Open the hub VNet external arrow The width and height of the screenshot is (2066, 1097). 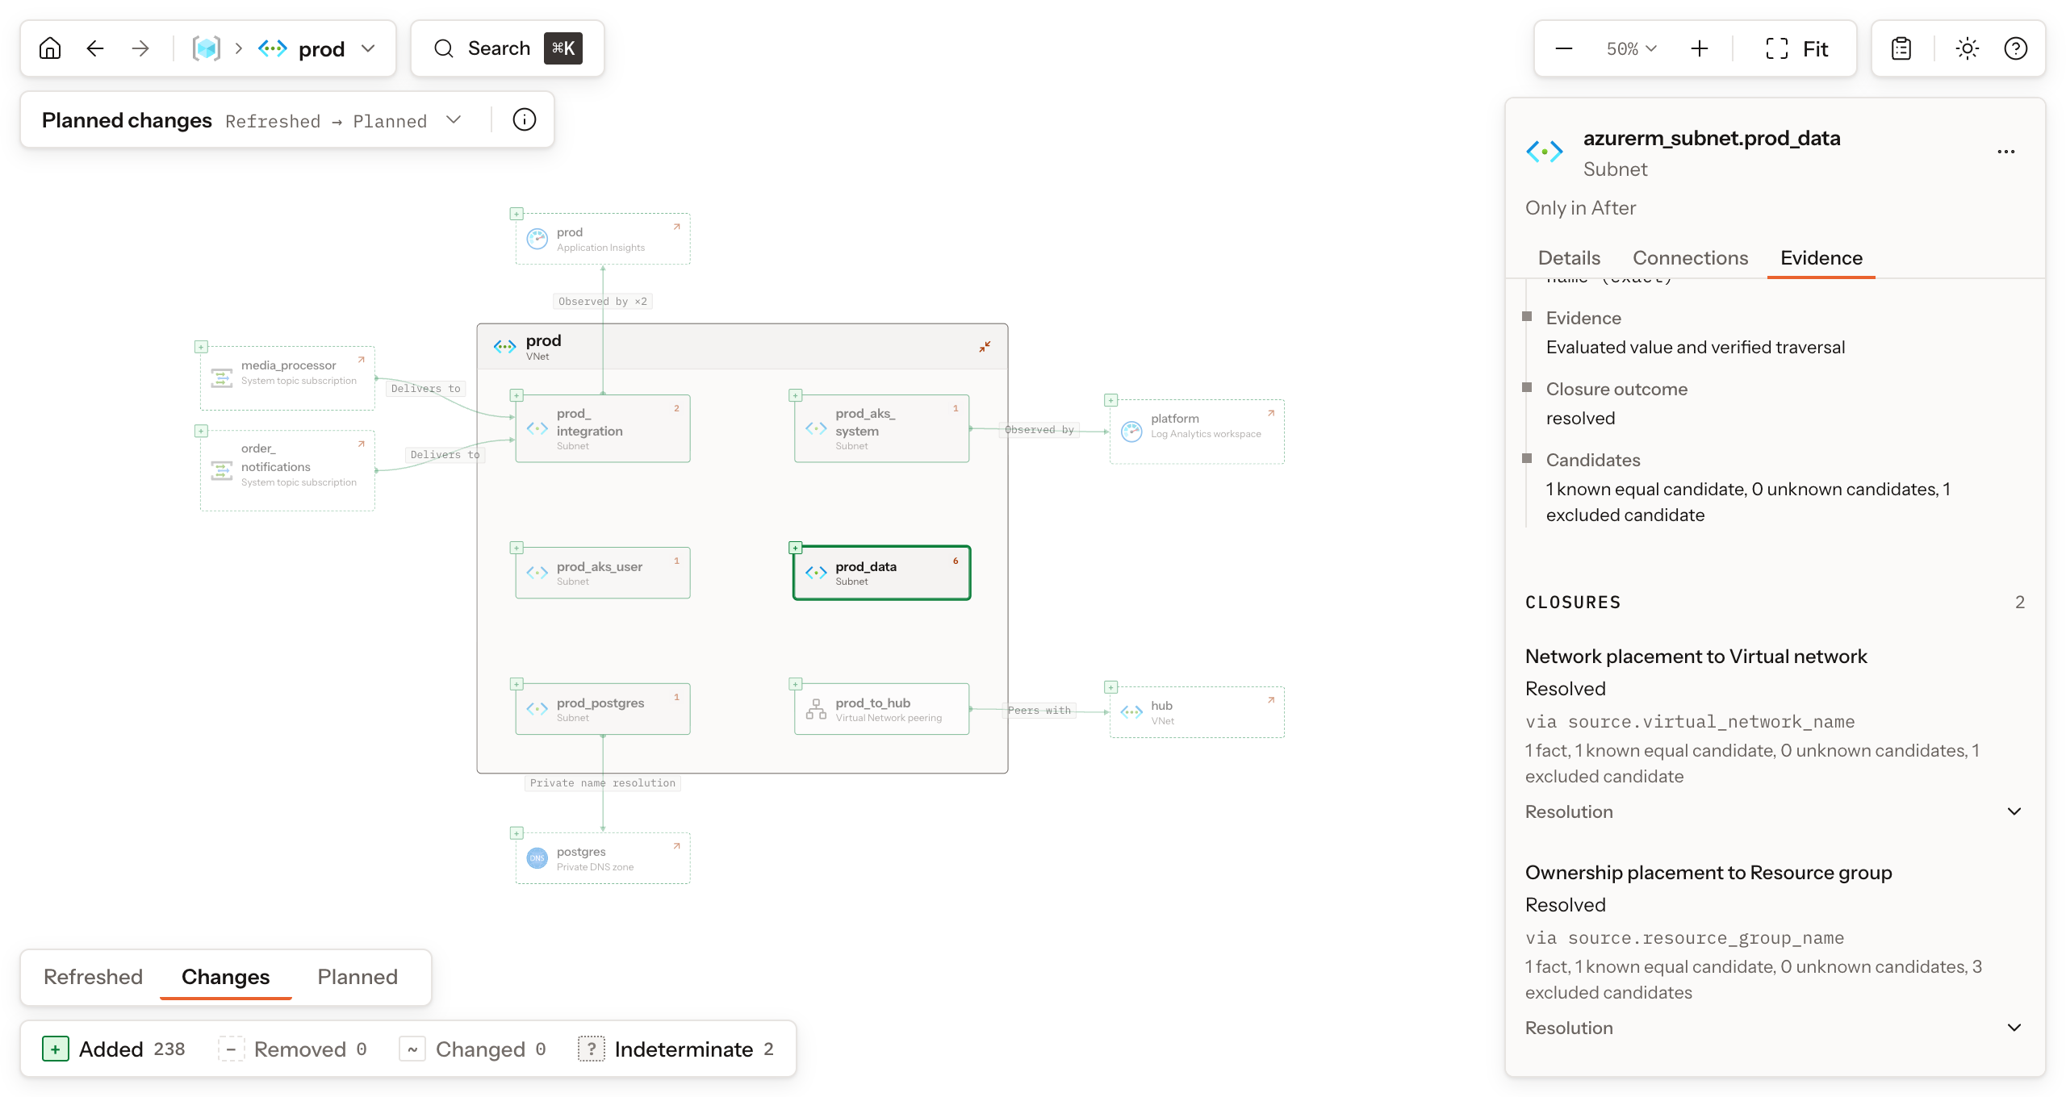1271,700
